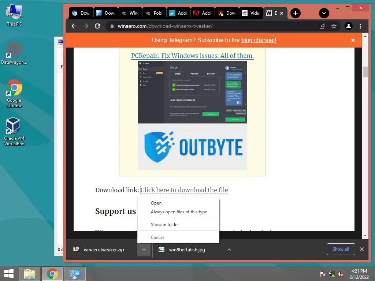This screenshot has height=281, width=375.
Task: Click the PC Repair screenshot thumbnail
Action: [x=192, y=92]
